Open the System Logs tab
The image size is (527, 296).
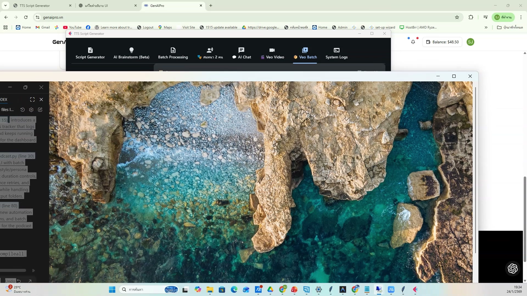[x=337, y=53]
